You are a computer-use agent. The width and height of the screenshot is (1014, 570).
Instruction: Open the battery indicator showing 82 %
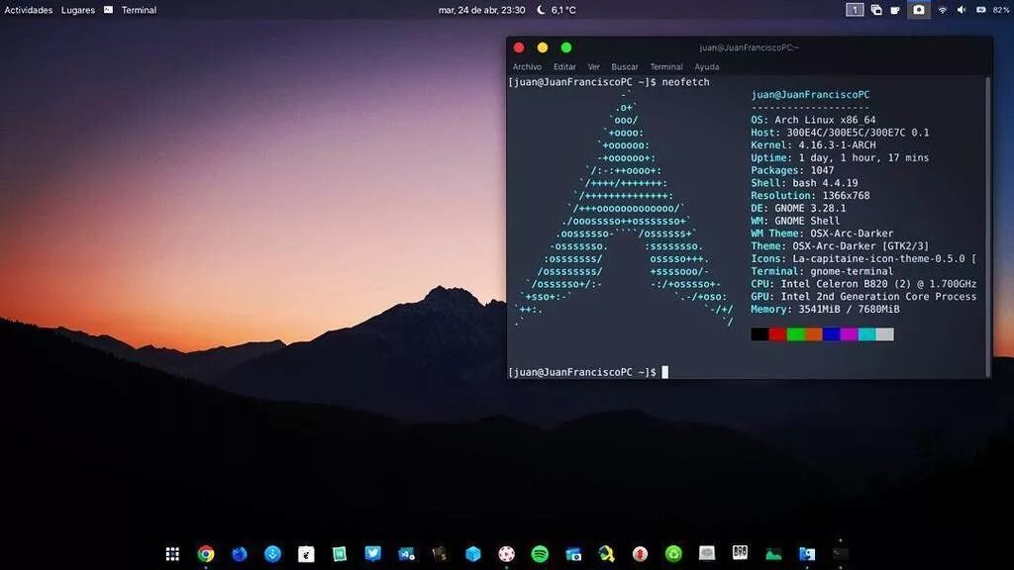pos(992,10)
